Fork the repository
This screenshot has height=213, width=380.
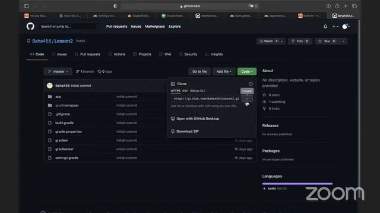point(300,41)
